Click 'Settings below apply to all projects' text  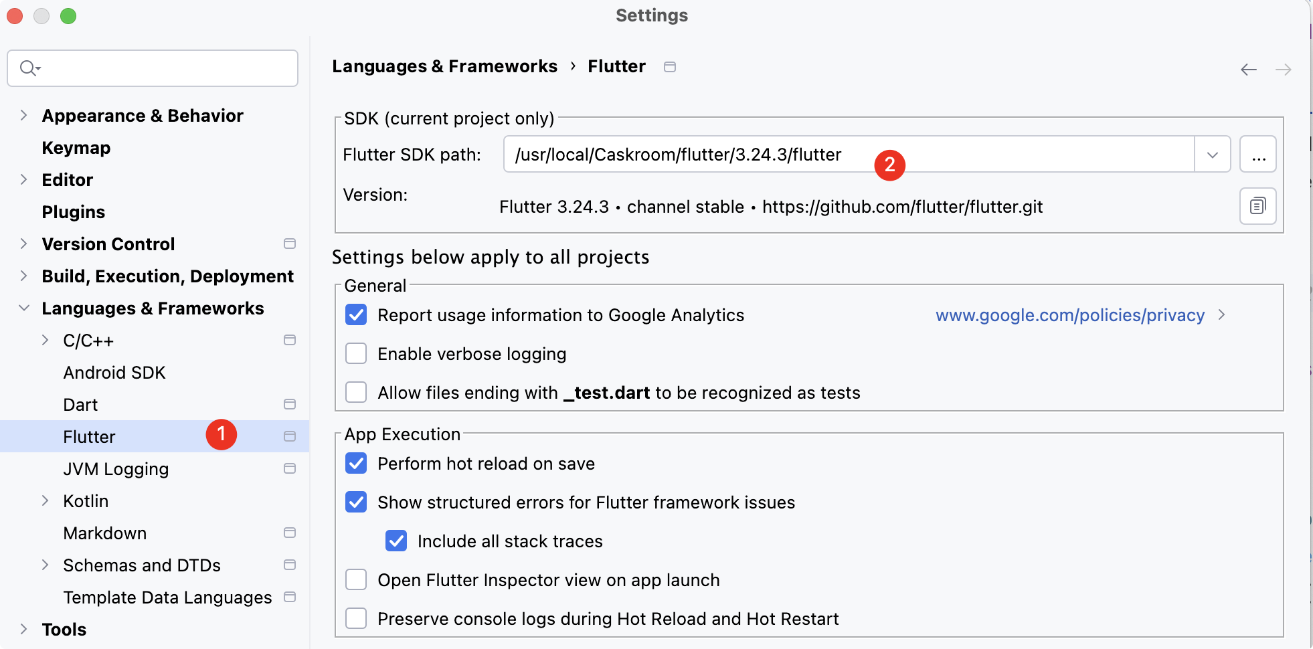(491, 257)
